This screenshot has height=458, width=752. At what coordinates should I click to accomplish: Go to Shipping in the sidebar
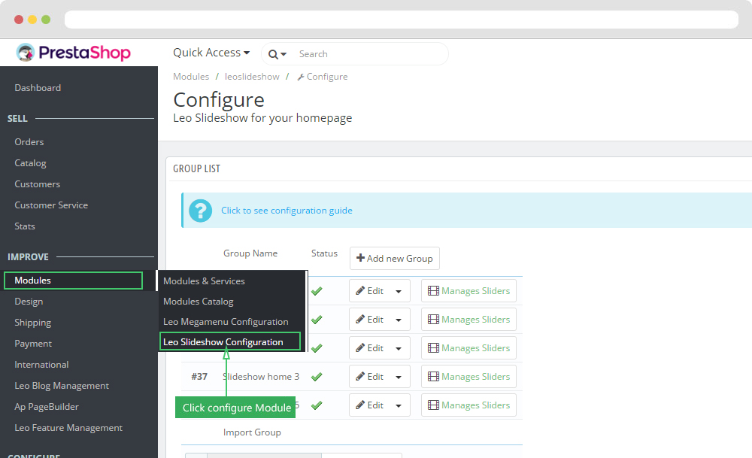point(32,323)
